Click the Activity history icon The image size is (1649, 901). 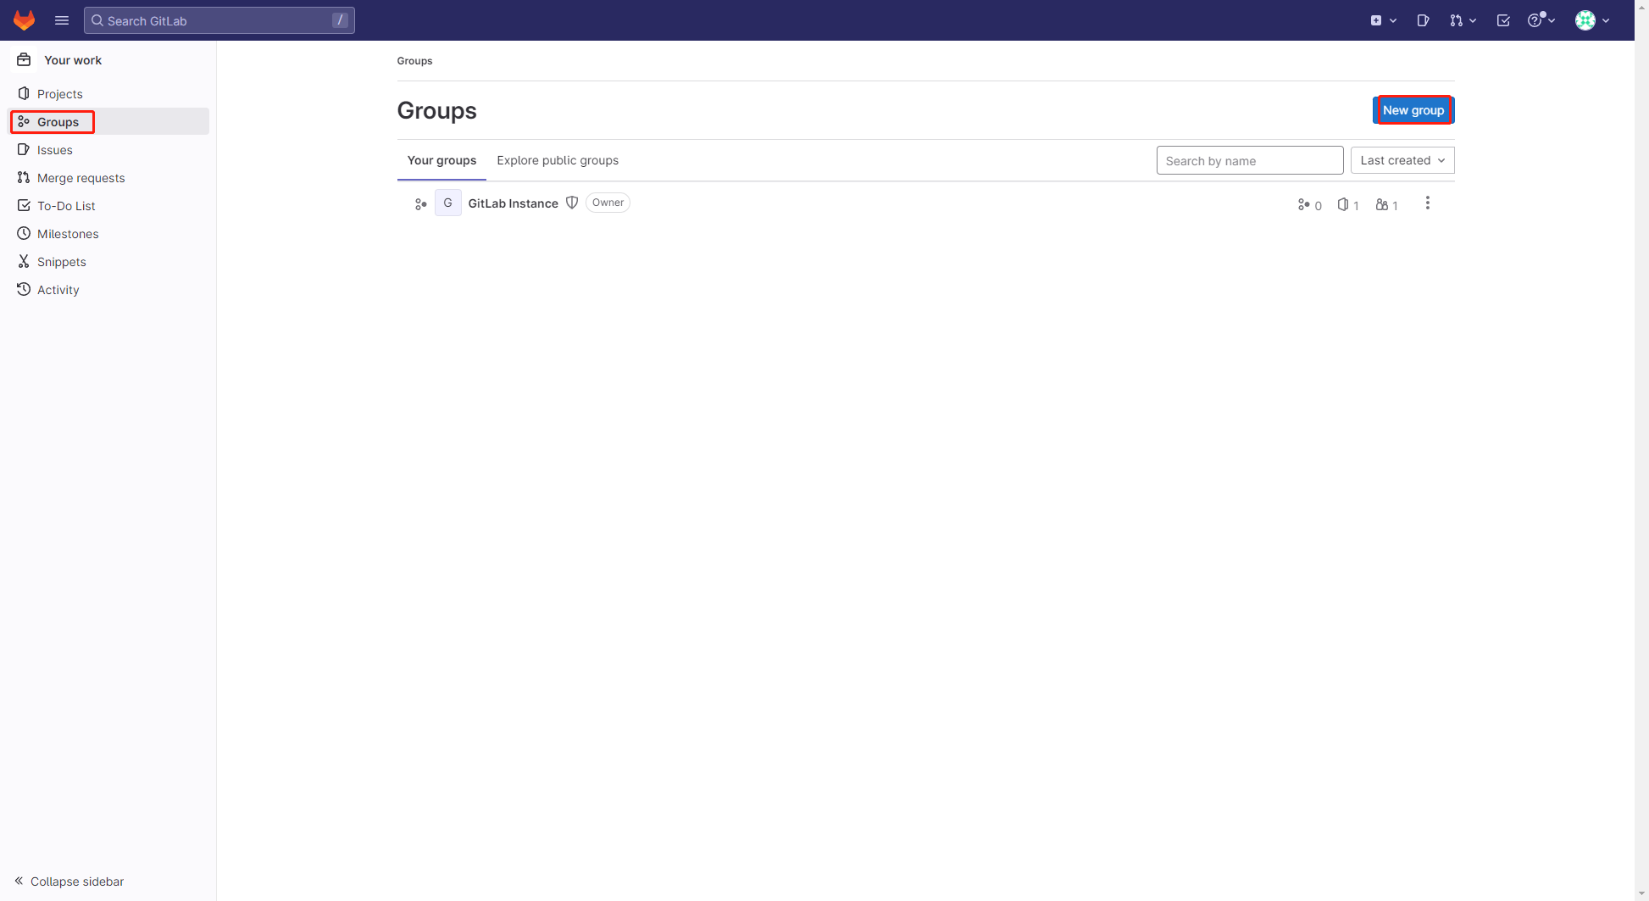(24, 289)
